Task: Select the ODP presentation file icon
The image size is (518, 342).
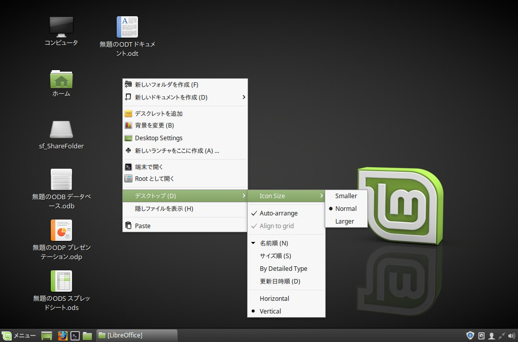Action: pyautogui.click(x=61, y=230)
